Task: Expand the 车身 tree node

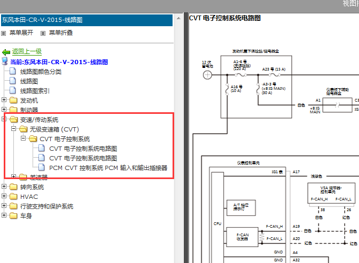Action: [x=4, y=215]
